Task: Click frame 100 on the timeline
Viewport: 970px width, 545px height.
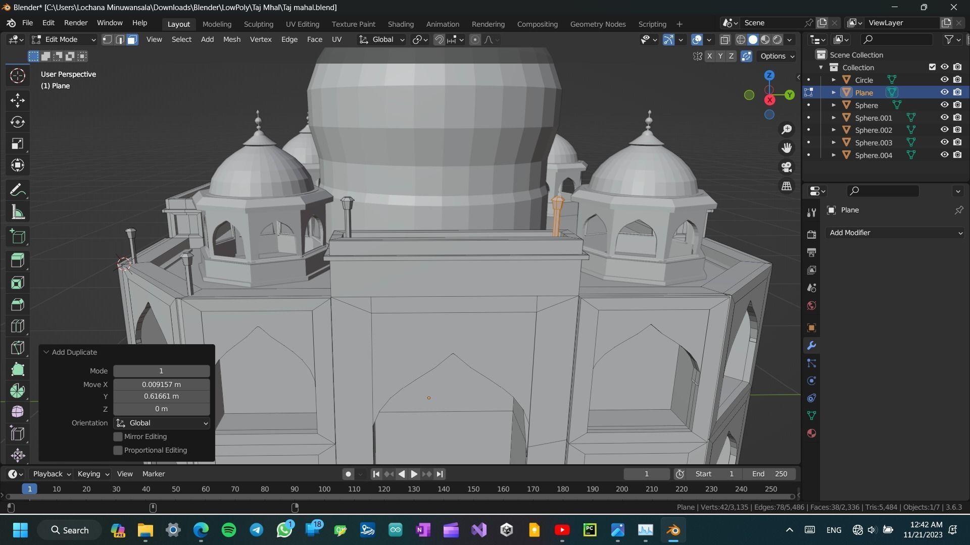Action: tap(324, 489)
